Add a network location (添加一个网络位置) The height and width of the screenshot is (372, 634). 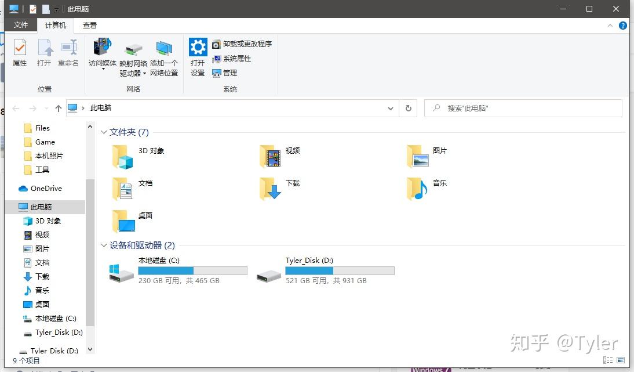pos(164,58)
